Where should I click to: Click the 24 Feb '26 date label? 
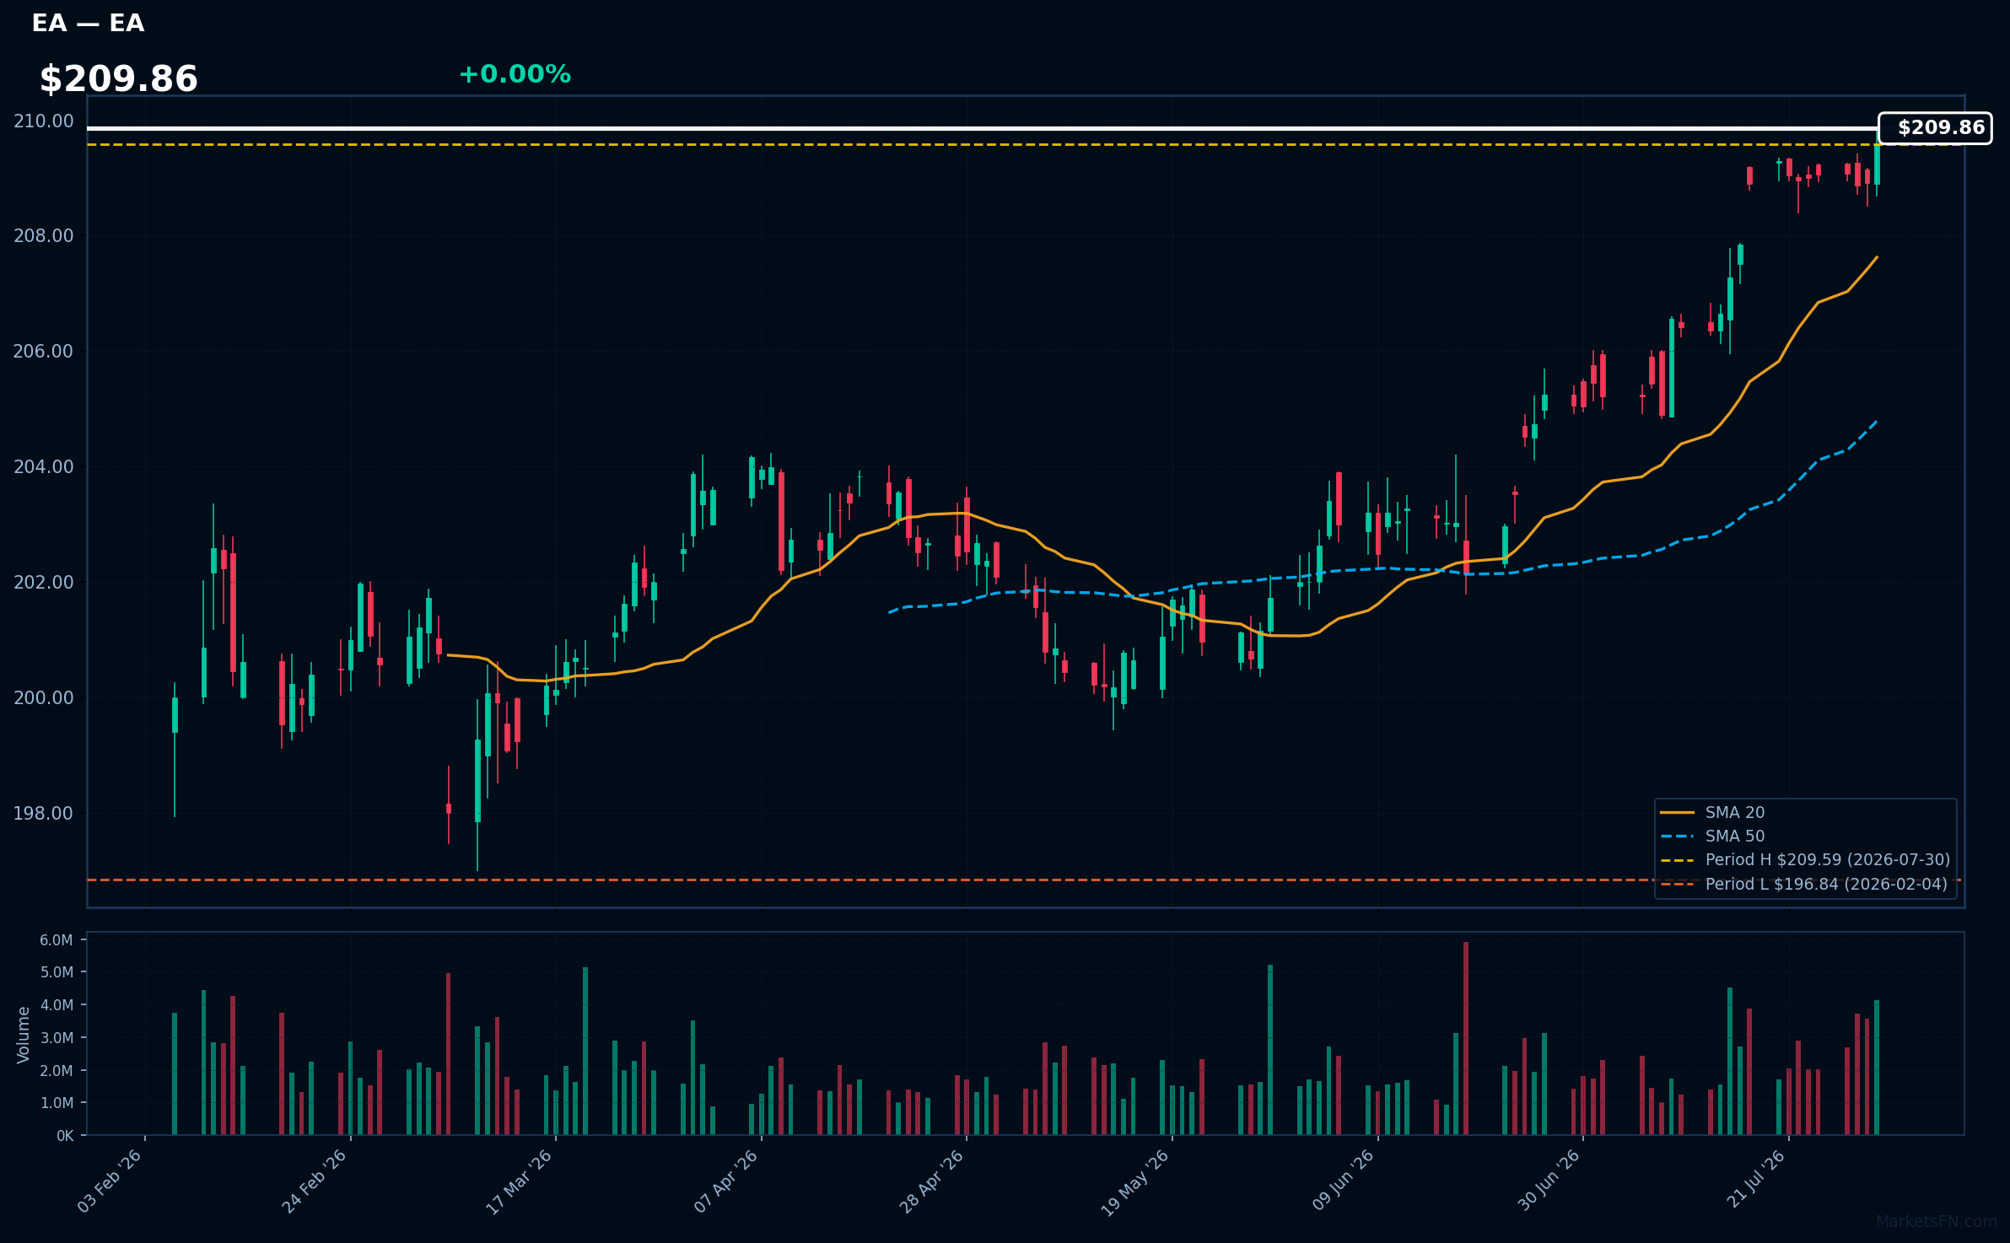pos(315,1181)
